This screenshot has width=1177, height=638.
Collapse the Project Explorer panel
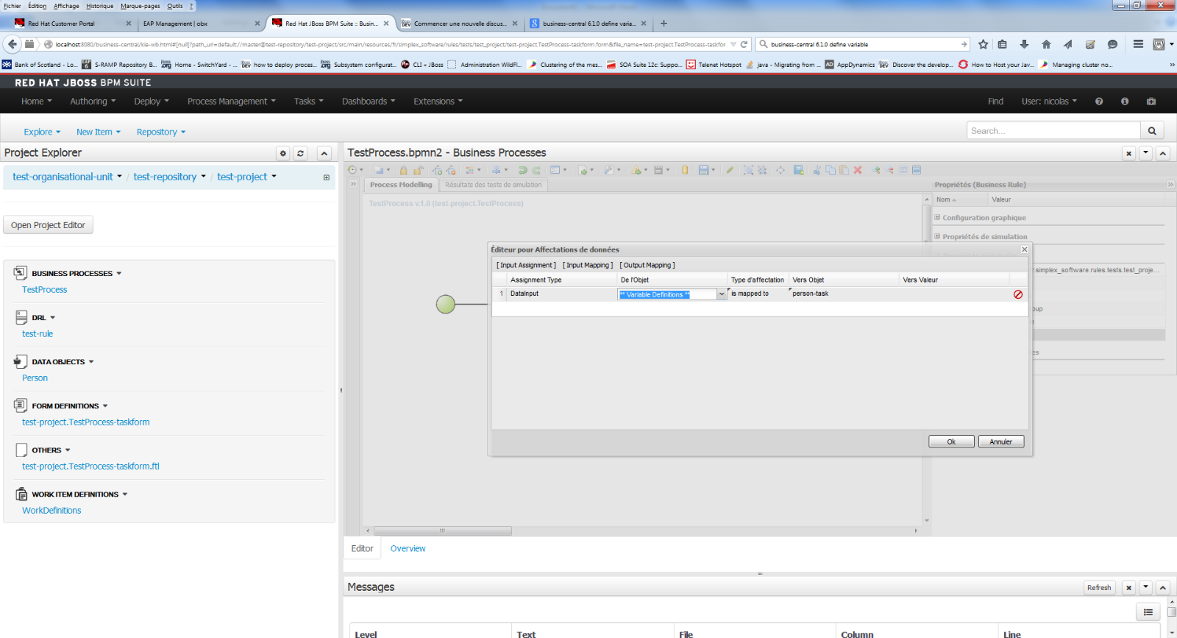[324, 153]
